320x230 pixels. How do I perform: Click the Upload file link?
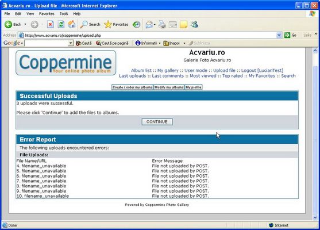pos(224,71)
